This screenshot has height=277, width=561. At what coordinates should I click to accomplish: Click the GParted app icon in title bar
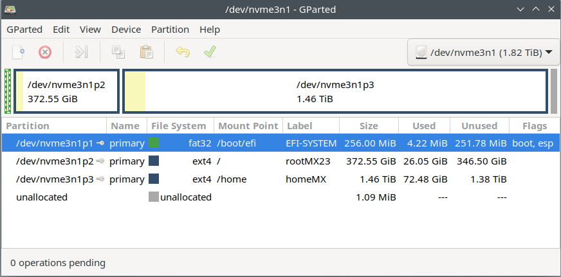click(x=9, y=9)
